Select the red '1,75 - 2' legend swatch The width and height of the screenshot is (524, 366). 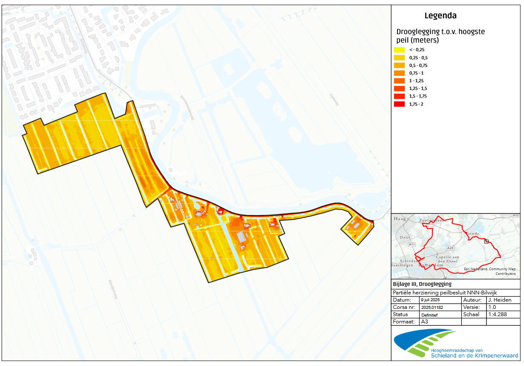click(399, 104)
